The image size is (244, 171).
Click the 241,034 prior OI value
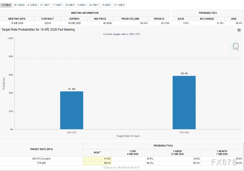(165, 23)
